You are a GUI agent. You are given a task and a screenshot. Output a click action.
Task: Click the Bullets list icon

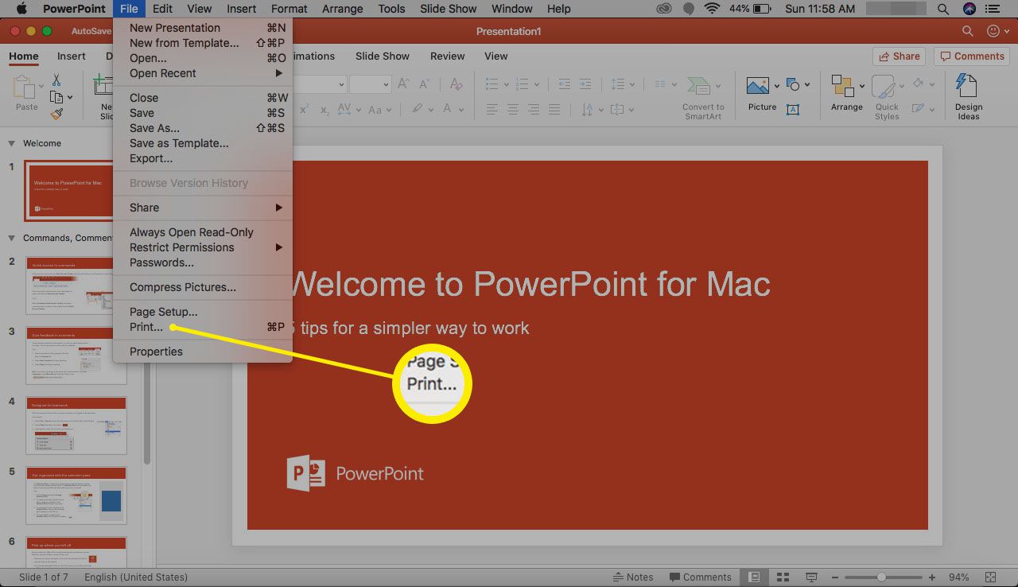point(492,84)
